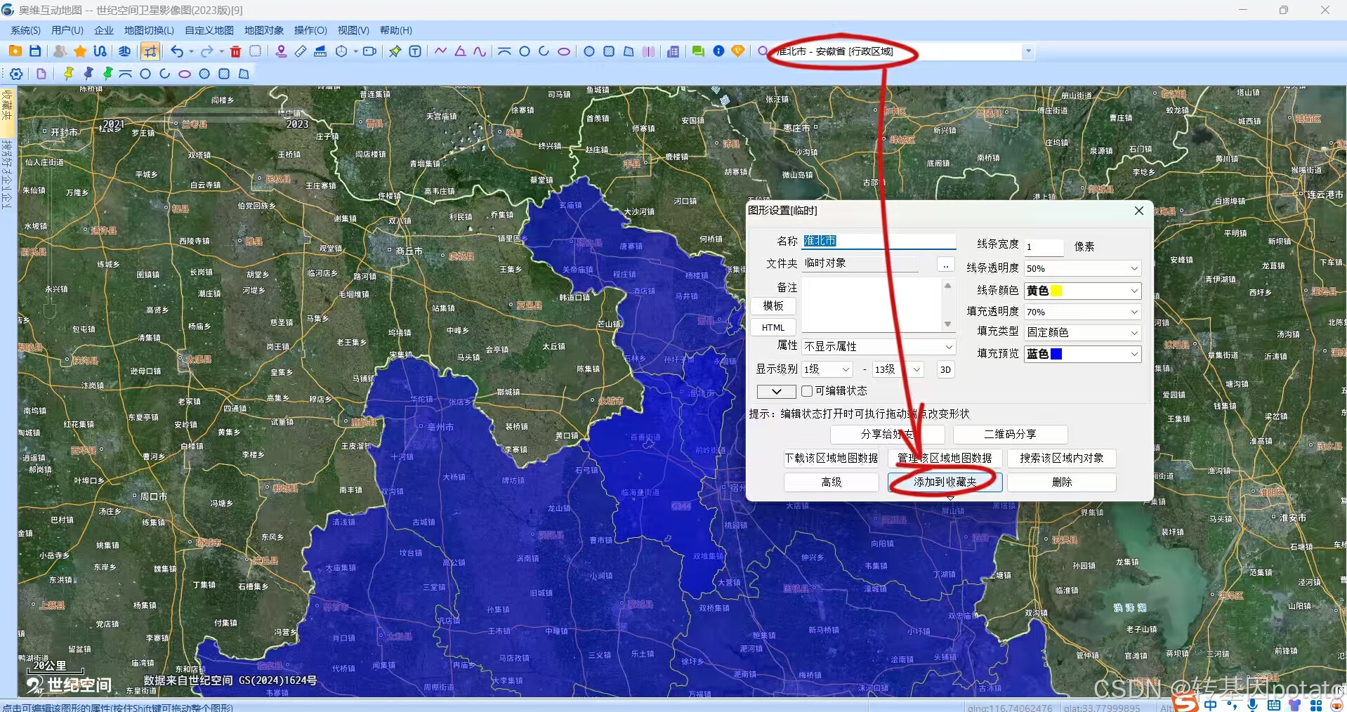Click the 备注 notes text area
Viewport: 1347px width, 712px height.
(872, 305)
